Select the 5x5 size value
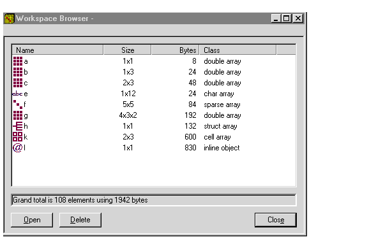Image resolution: width=383 pixels, height=244 pixels. point(128,104)
